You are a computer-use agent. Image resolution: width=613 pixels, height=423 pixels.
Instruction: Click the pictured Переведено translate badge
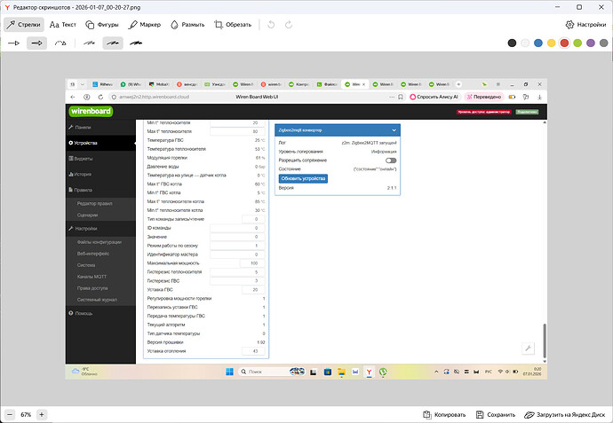click(484, 97)
